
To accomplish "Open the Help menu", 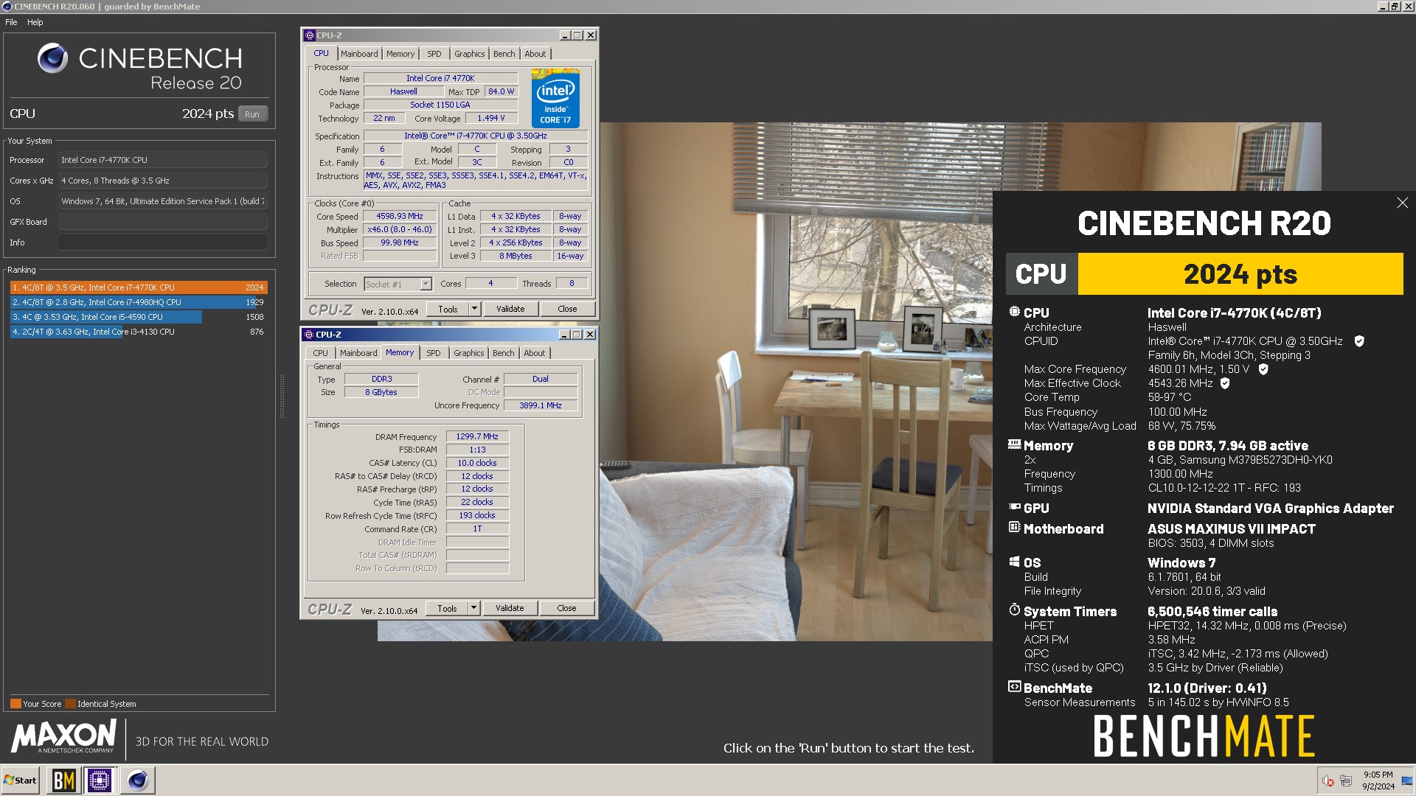I will click(x=35, y=22).
